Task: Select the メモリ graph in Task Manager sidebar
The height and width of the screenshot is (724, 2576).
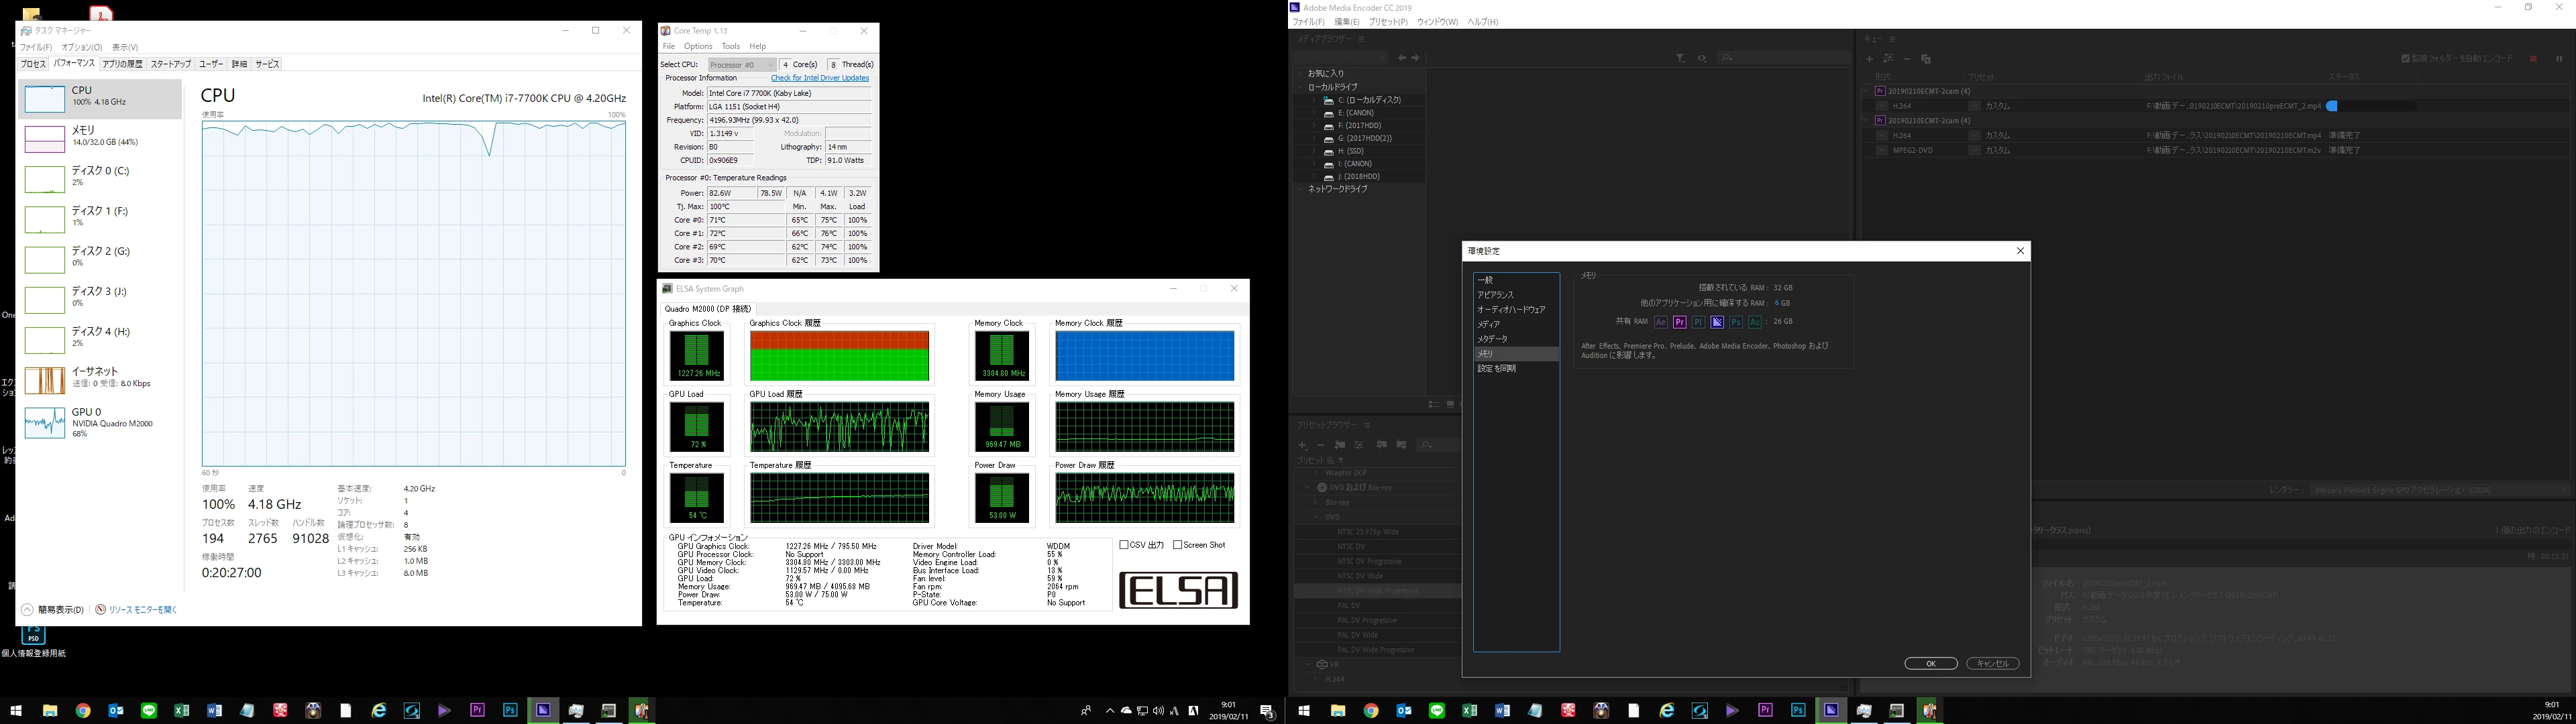Action: pyautogui.click(x=100, y=136)
